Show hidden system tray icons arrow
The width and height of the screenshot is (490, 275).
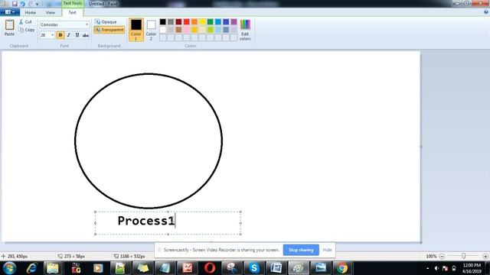[427, 268]
